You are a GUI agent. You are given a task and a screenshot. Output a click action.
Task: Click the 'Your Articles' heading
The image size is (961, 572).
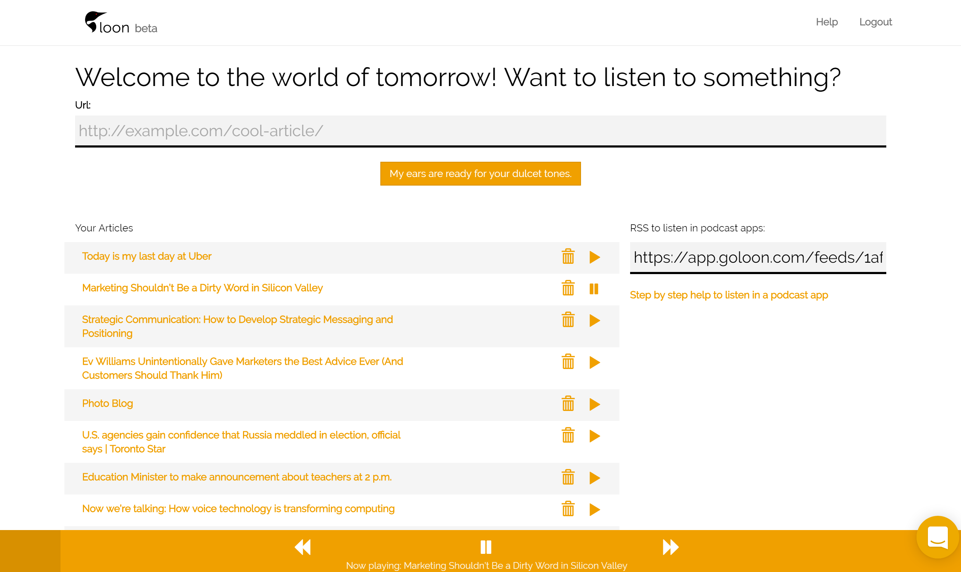point(104,228)
